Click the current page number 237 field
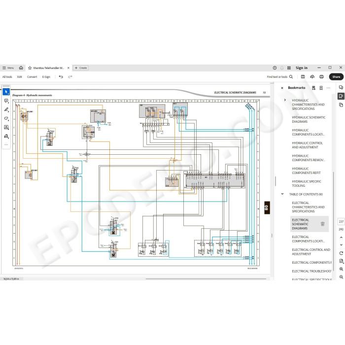The height and width of the screenshot is (345, 345). point(341,222)
